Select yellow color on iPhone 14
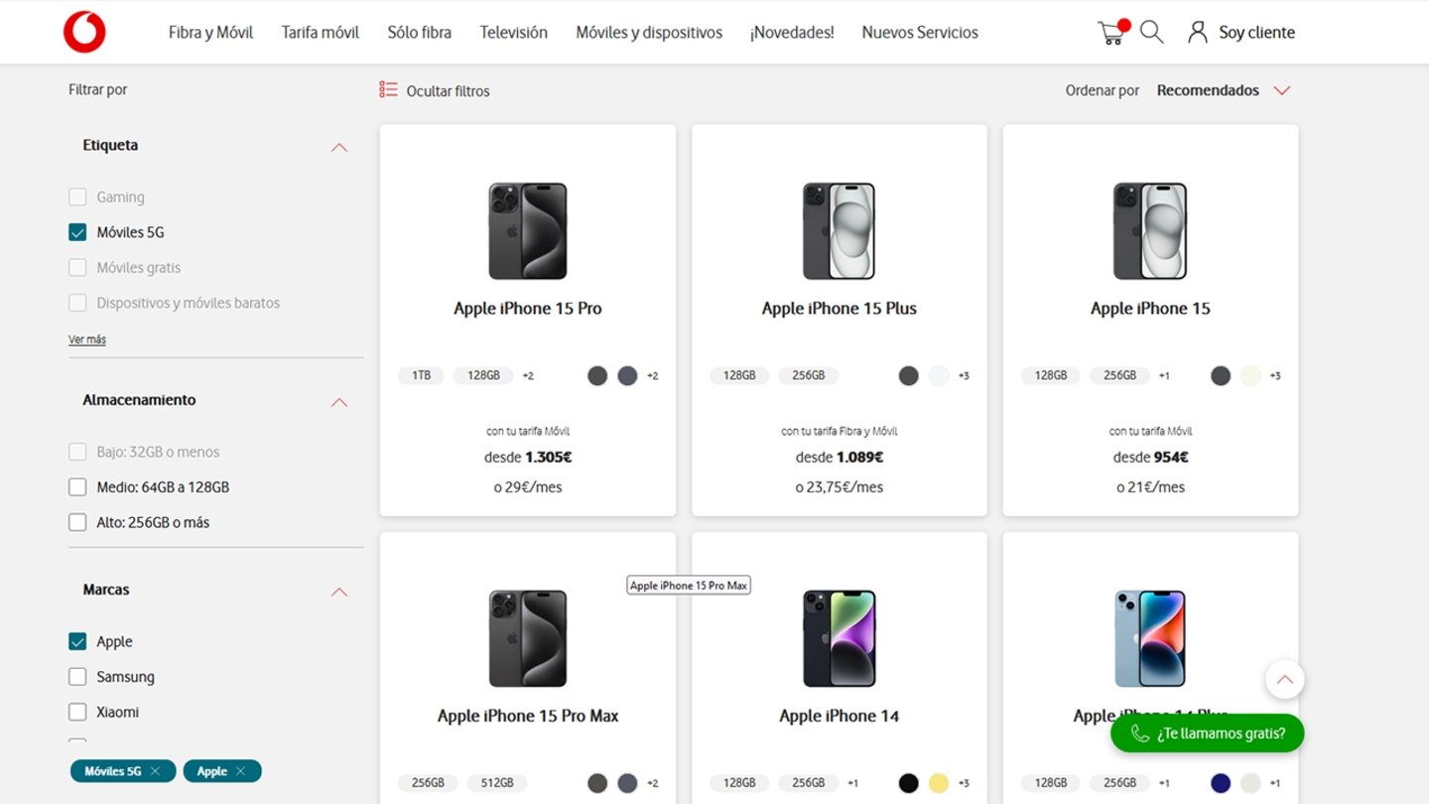Image resolution: width=1429 pixels, height=804 pixels. tap(939, 782)
